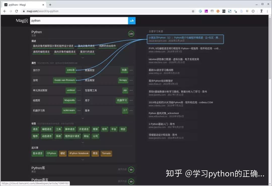Expand the Python库 result card

pos(122,169)
